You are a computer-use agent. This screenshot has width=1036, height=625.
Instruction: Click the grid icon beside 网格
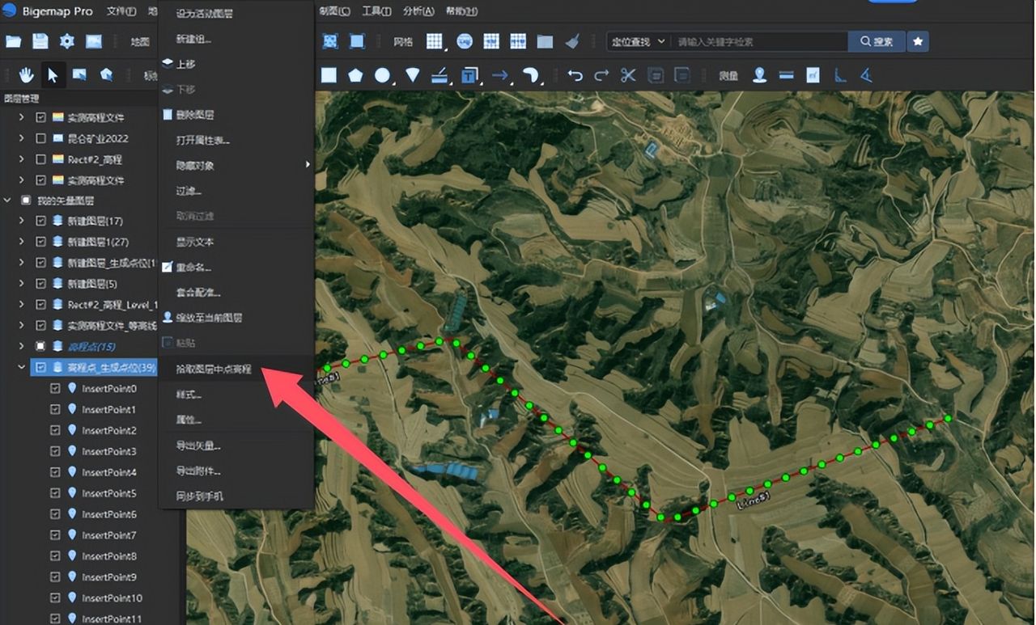[x=435, y=41]
